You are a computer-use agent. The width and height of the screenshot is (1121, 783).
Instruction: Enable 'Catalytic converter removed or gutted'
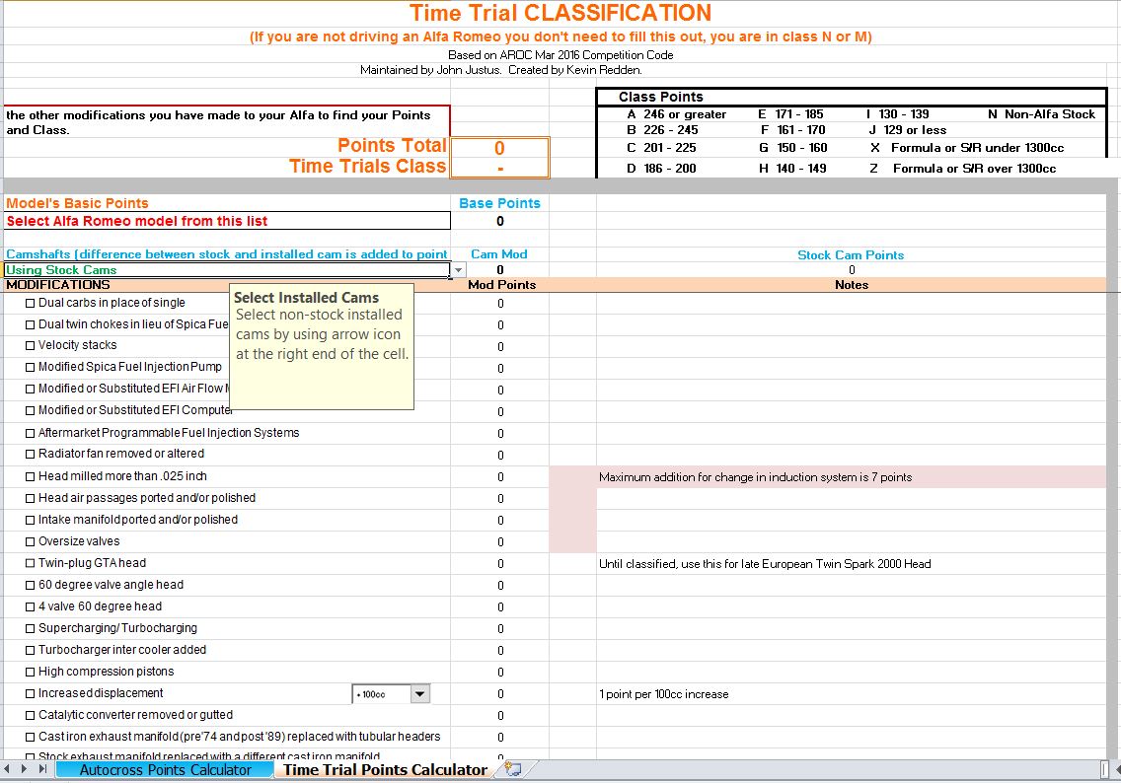pos(30,715)
